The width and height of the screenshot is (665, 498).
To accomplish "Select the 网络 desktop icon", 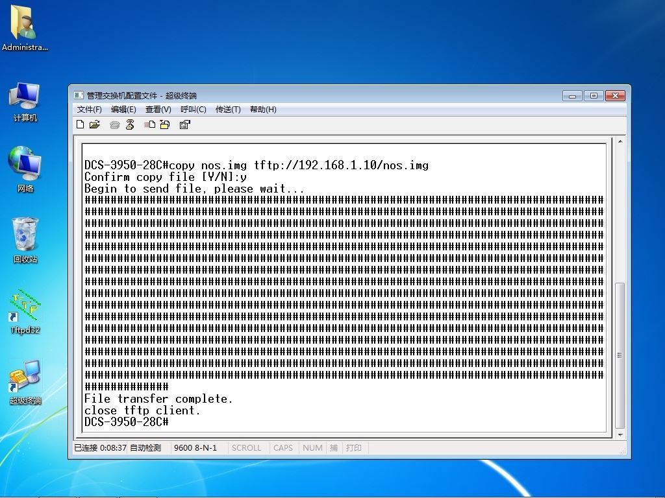I will (25, 169).
